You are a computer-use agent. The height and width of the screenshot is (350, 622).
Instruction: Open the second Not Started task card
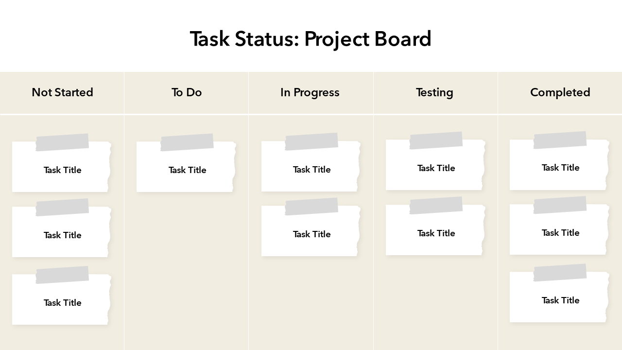tap(62, 235)
